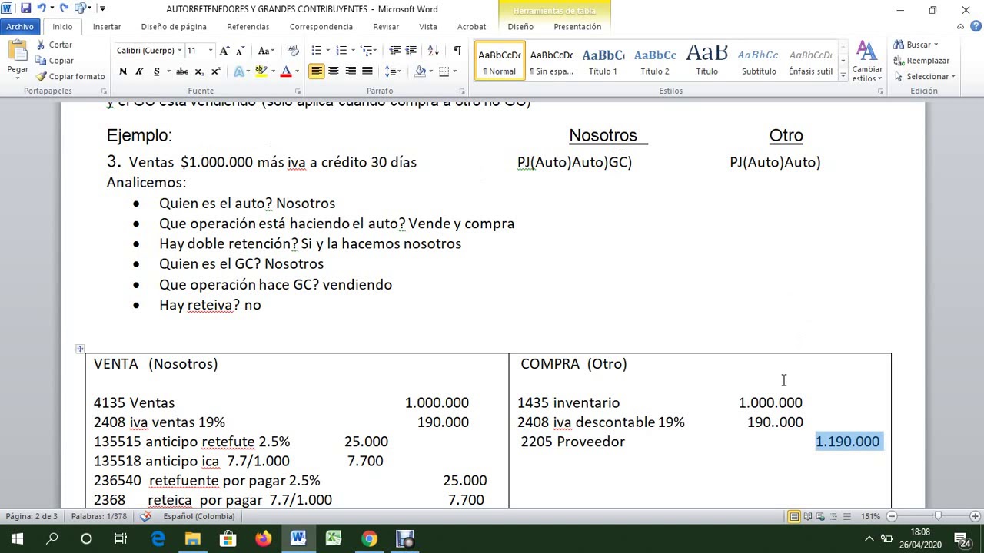This screenshot has width=984, height=553.
Task: Click the Copiar formato brush button
Action: tap(70, 76)
